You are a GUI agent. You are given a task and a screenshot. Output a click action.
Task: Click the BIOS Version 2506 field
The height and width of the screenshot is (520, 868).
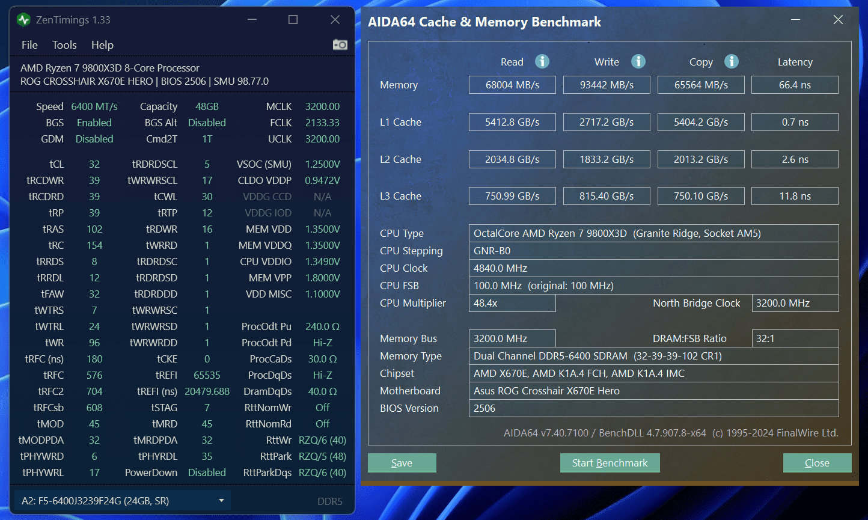(x=653, y=408)
